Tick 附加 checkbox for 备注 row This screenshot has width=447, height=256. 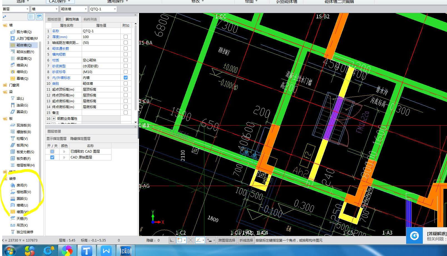(x=126, y=113)
